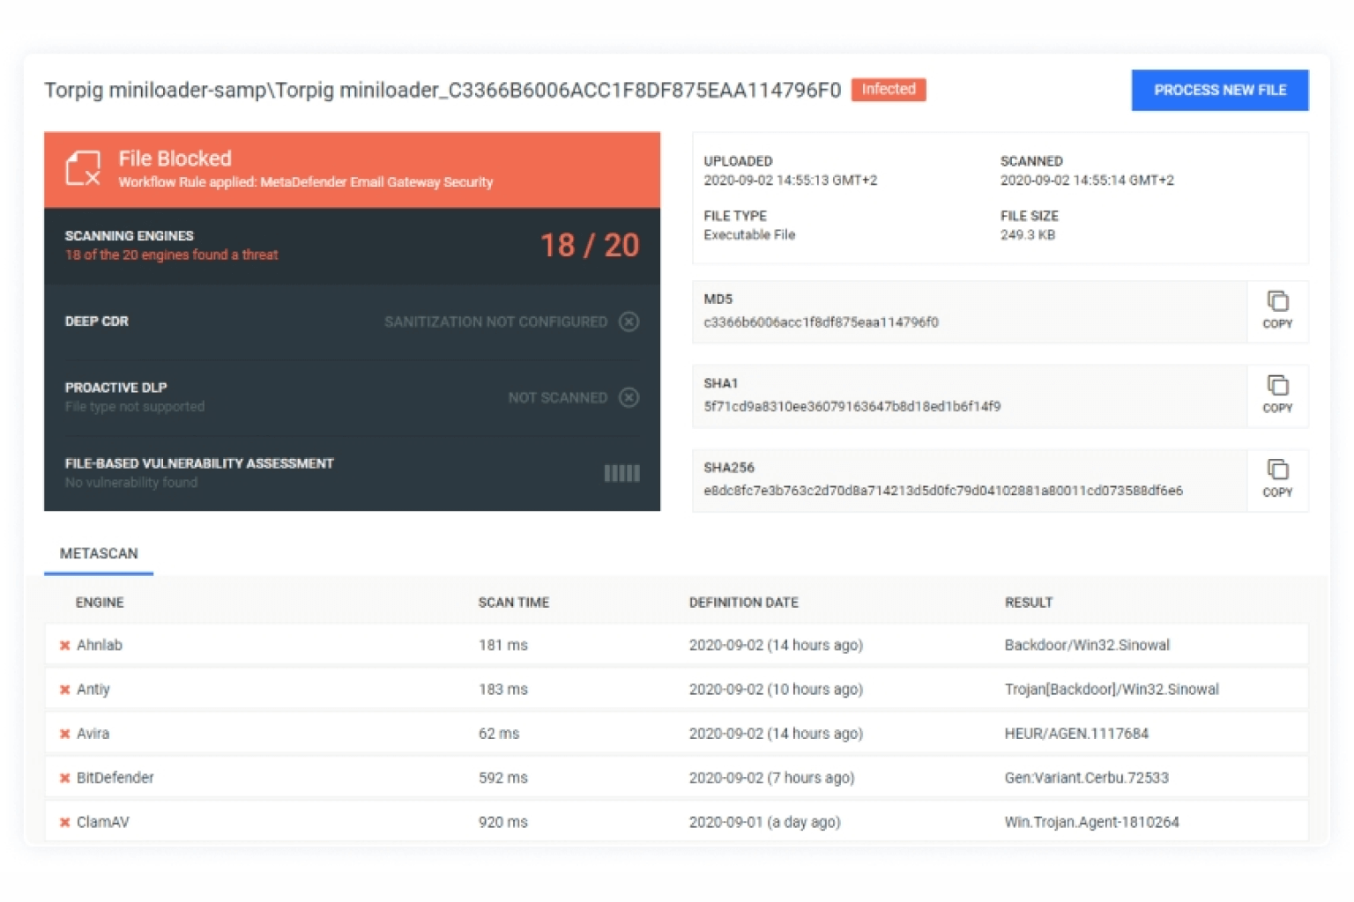Click the PROACTIVE DLP label
This screenshot has width=1354, height=902.
115,388
